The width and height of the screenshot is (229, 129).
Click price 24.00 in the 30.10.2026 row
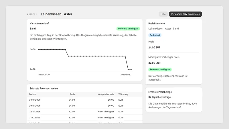[x=72, y=100]
